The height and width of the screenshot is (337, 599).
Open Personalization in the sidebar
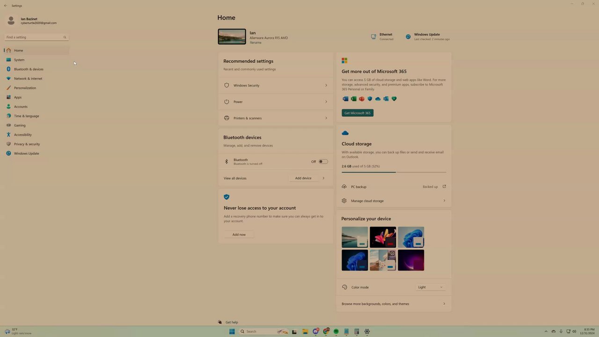pyautogui.click(x=37, y=88)
